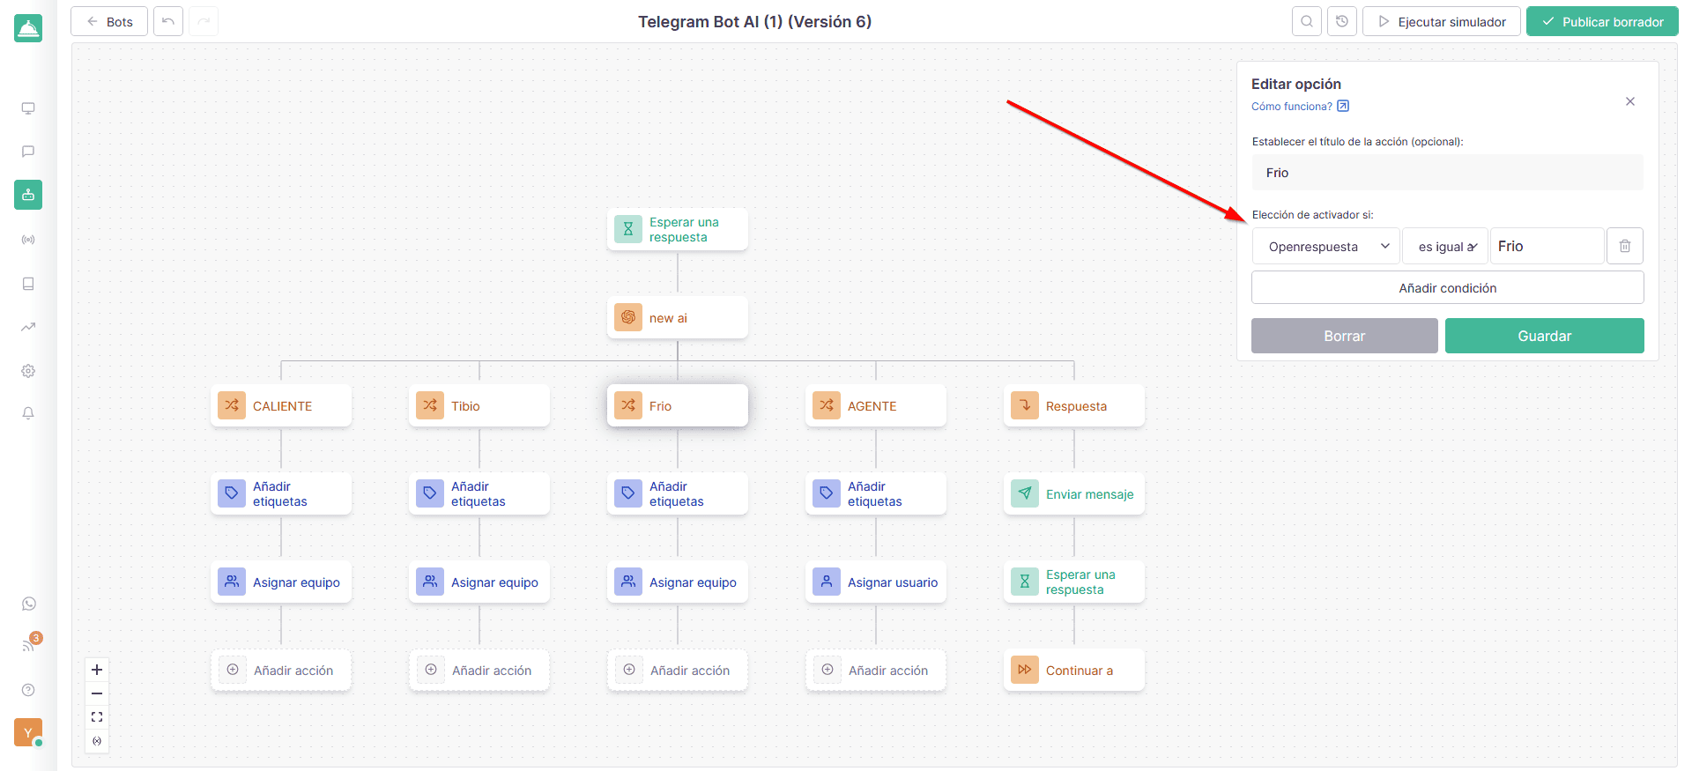
Task: Open Asignar equipo under Tibio
Action: click(x=479, y=582)
